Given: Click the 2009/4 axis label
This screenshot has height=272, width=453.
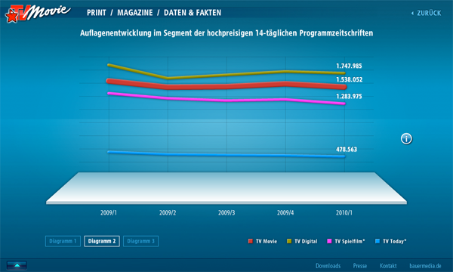Looking at the screenshot, I should [x=285, y=213].
